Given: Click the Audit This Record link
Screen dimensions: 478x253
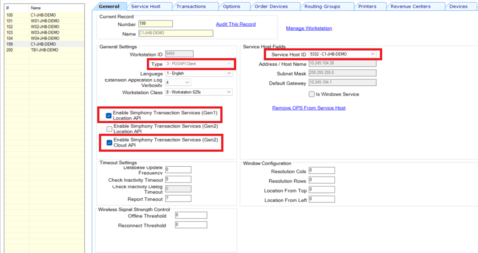Looking at the screenshot, I should 235,24.
